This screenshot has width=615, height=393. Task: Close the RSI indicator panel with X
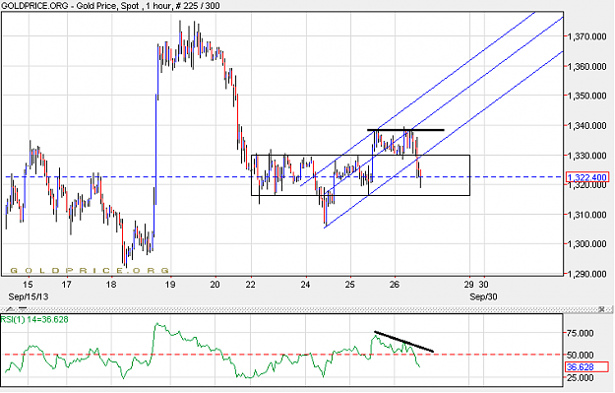coord(601,309)
